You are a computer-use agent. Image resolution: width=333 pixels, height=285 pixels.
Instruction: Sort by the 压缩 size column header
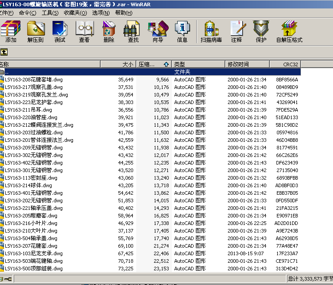[x=153, y=64]
